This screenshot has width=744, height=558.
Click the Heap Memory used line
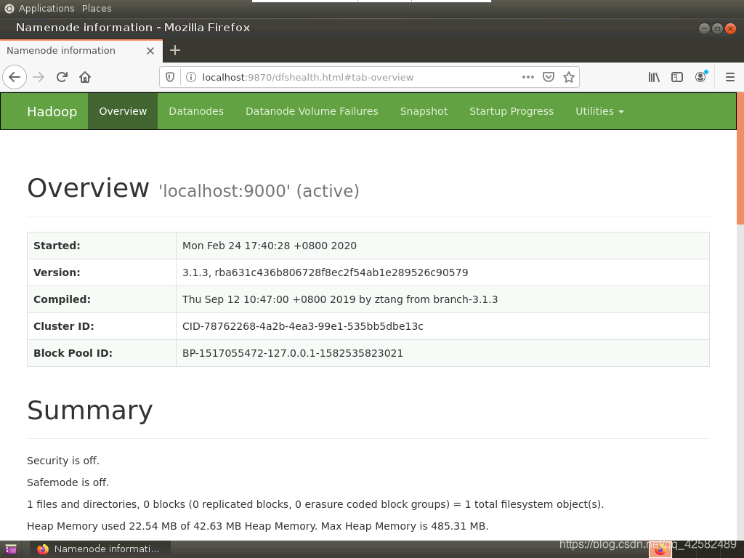pyautogui.click(x=258, y=526)
